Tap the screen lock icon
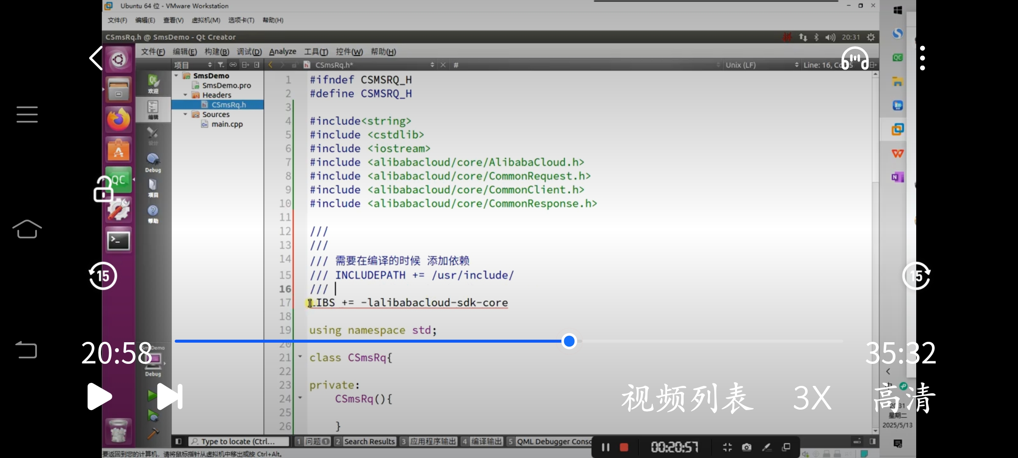Screen dimensions: 1018x458 click(x=103, y=189)
